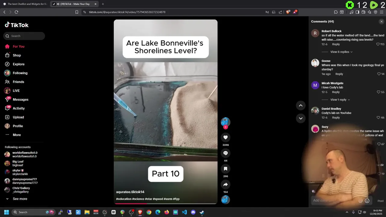Click the TikTok logo
The width and height of the screenshot is (386, 217).
click(17, 25)
